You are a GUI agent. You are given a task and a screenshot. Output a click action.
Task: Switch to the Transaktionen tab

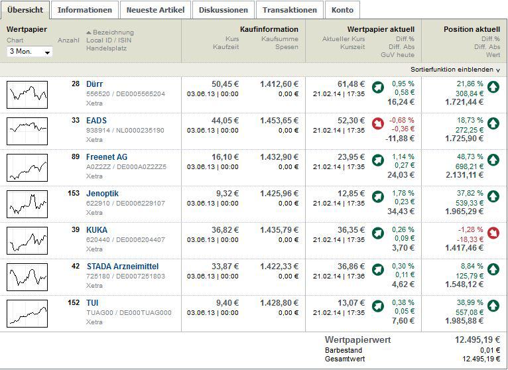coord(289,10)
